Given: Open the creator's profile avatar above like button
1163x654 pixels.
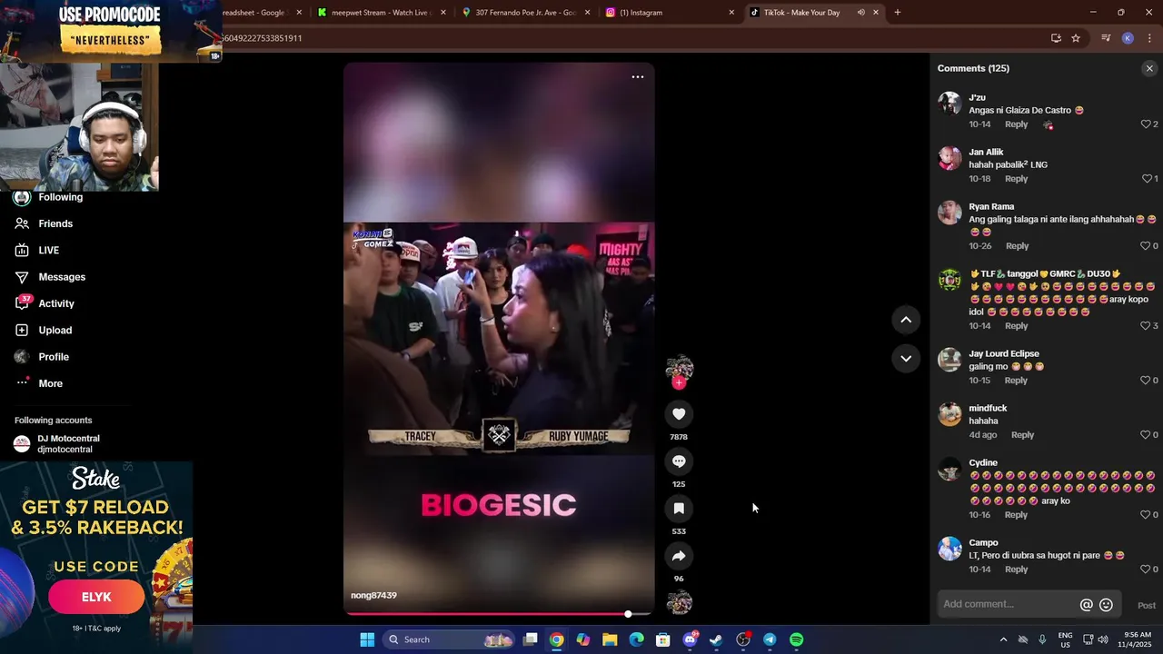Looking at the screenshot, I should click(679, 367).
